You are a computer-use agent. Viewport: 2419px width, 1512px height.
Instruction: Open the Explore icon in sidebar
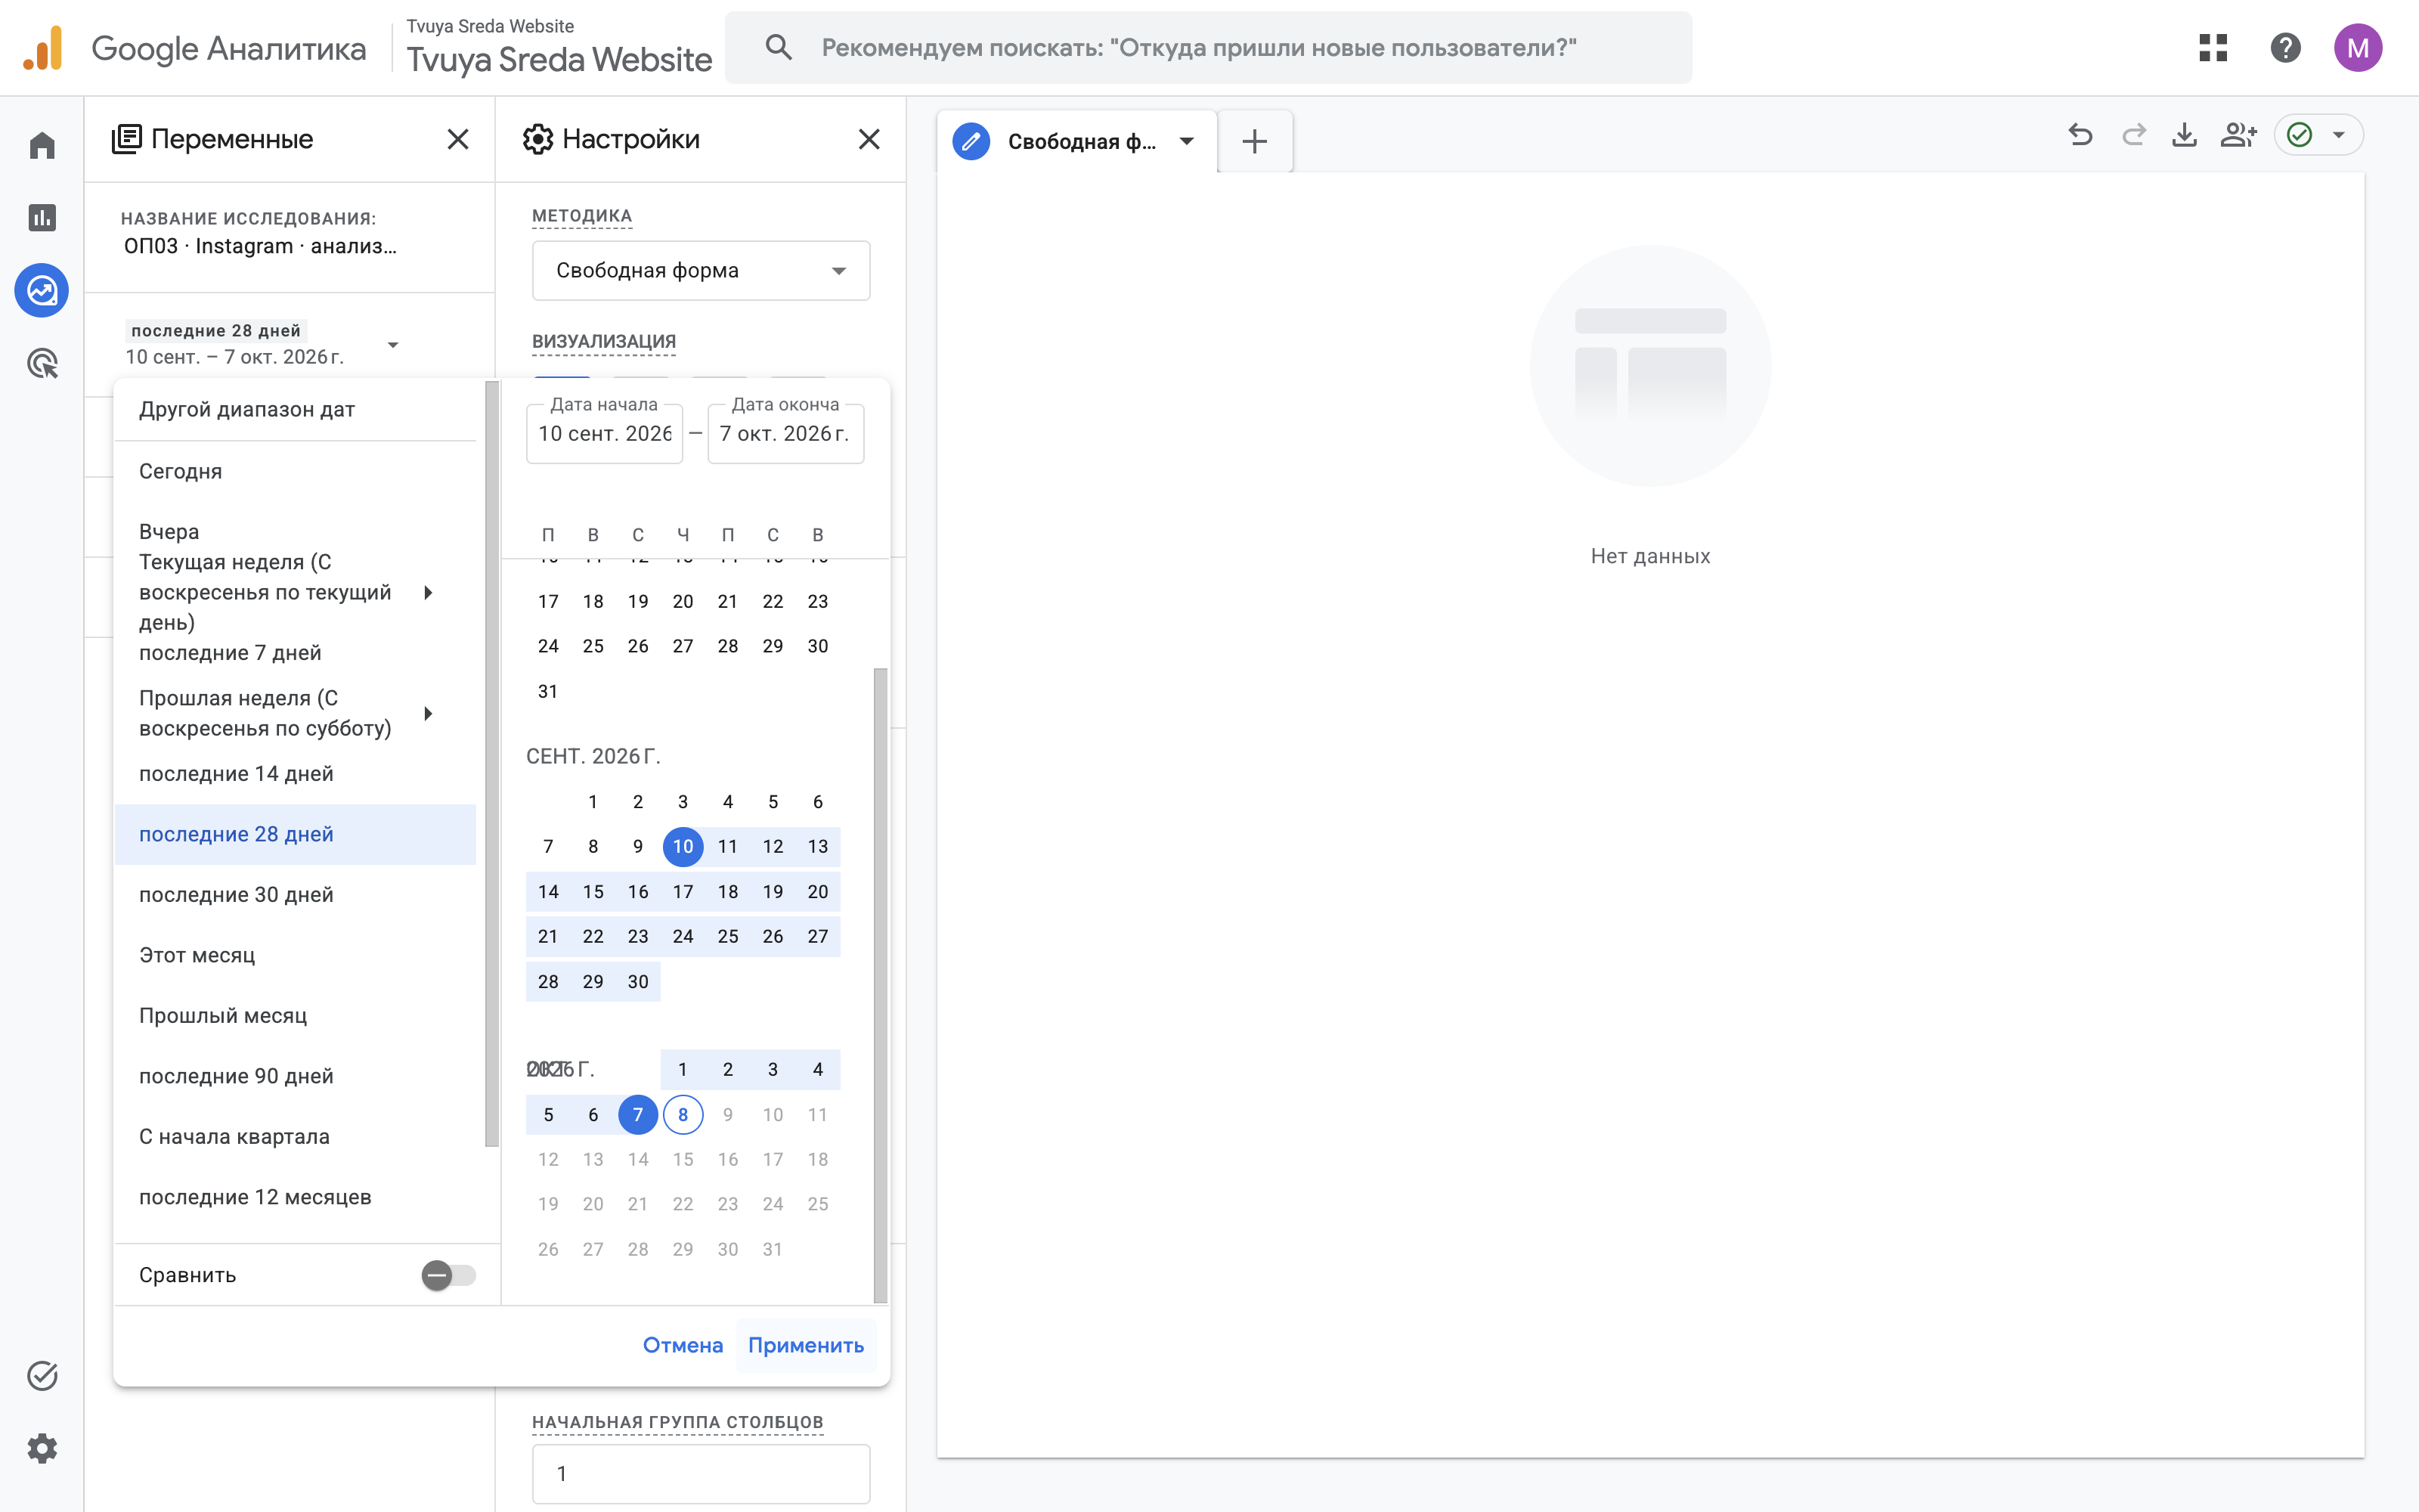click(42, 291)
